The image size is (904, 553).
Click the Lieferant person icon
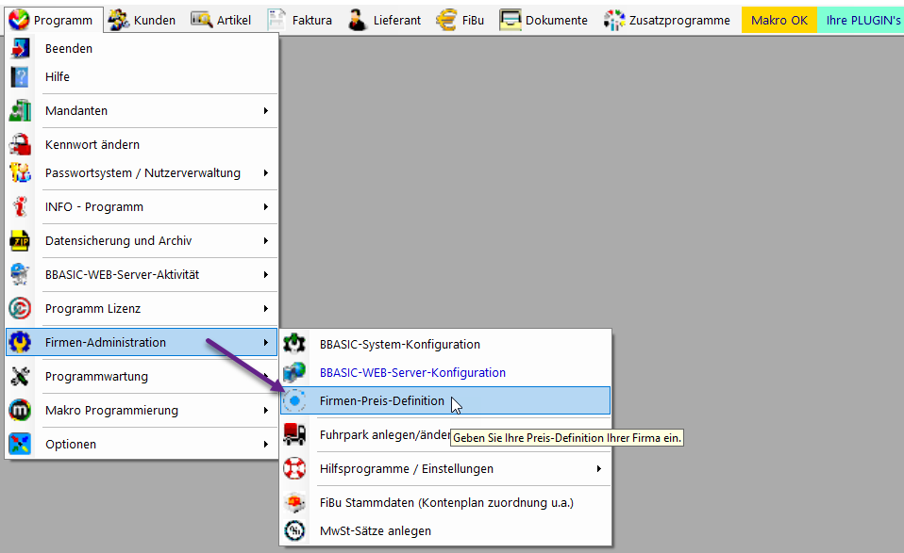358,20
